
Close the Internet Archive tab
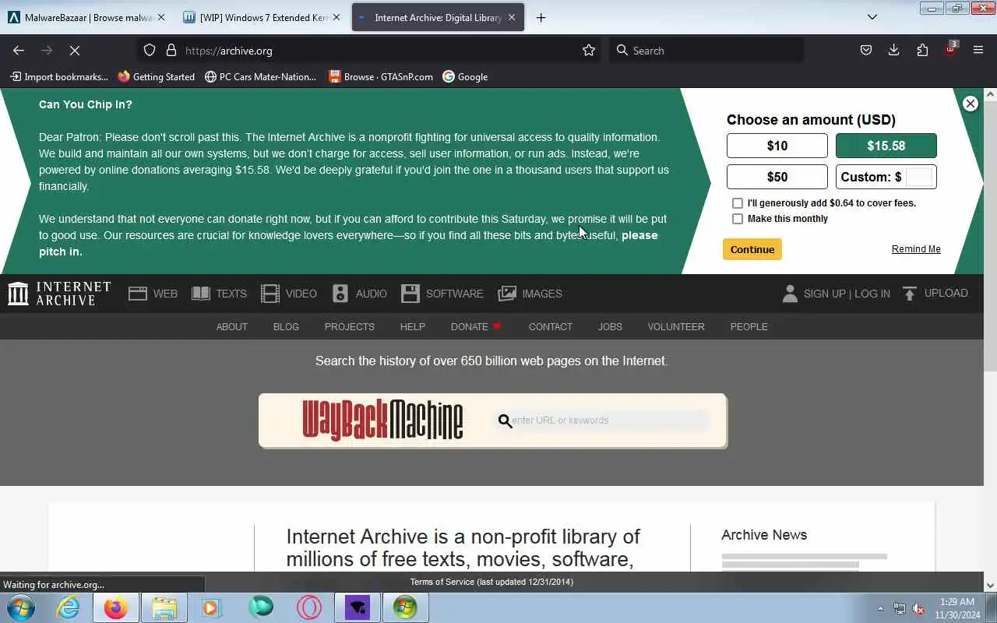[512, 17]
